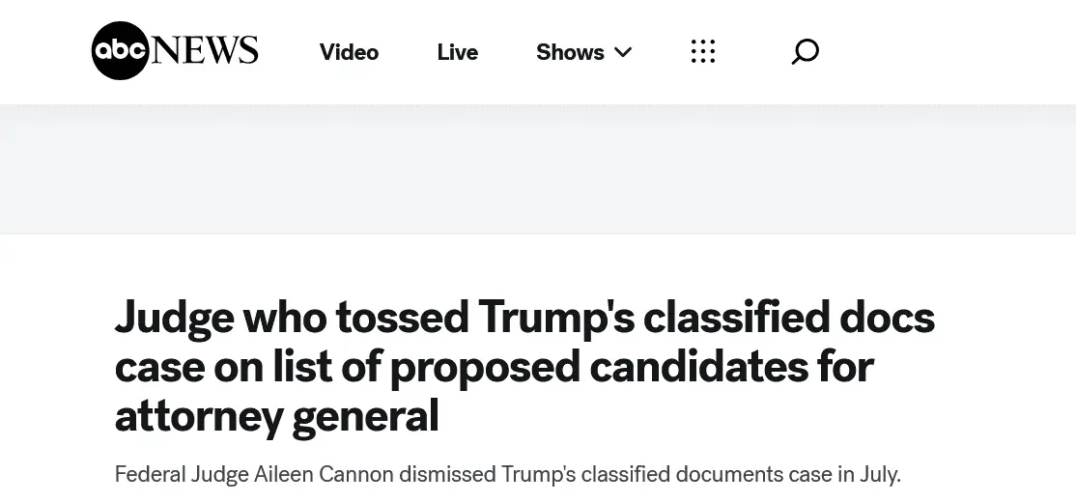Open search with the magnifying glass
Viewport: 1076px width, 502px height.
point(805,52)
